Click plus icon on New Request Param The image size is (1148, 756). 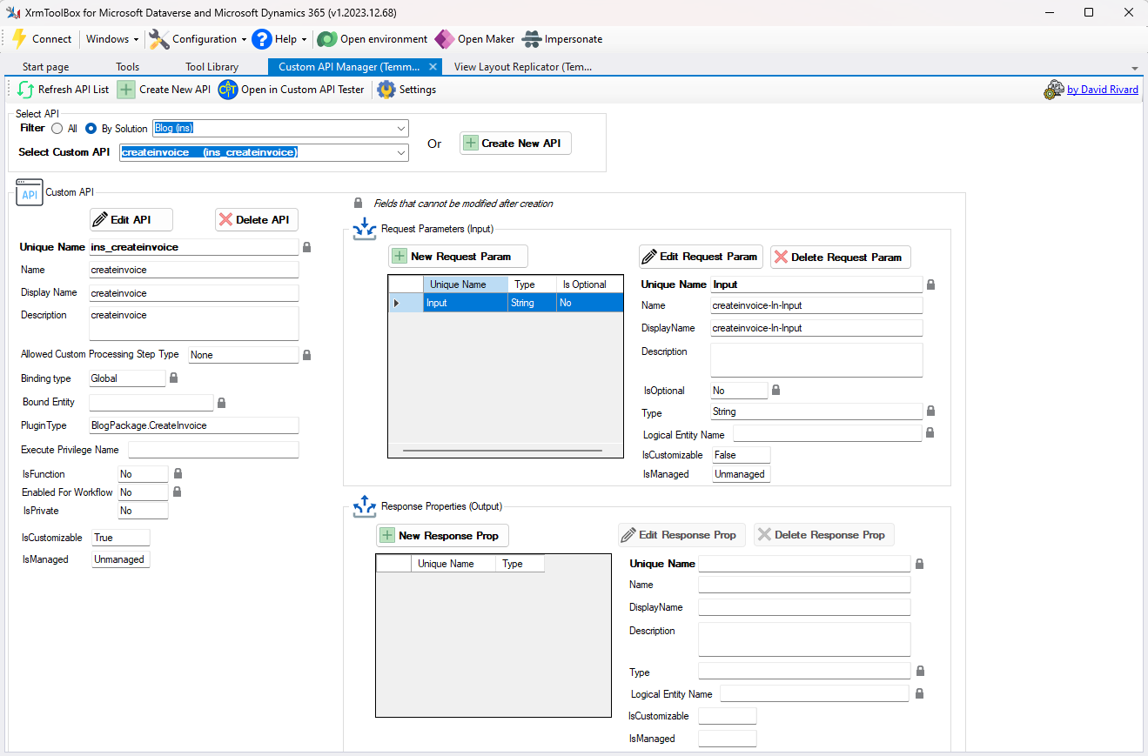(399, 256)
